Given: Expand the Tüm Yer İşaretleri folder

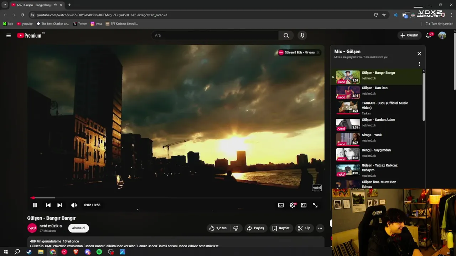Looking at the screenshot, I should tap(440, 24).
